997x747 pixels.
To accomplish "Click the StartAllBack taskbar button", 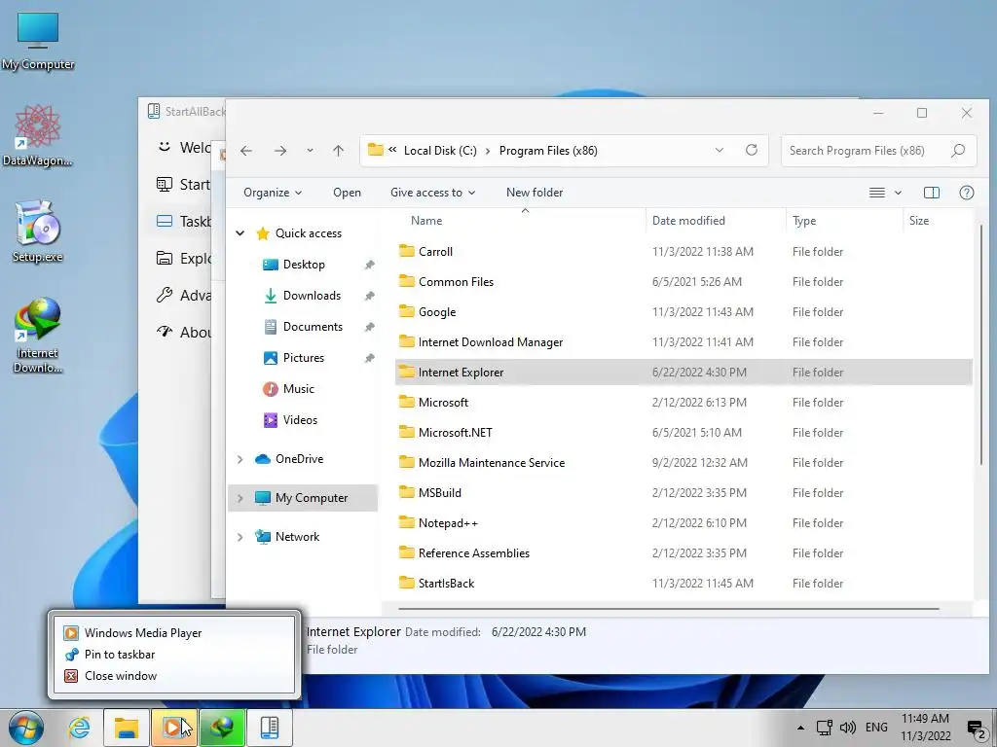I will pos(270,728).
